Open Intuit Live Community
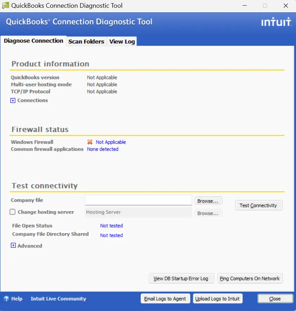 point(58,298)
